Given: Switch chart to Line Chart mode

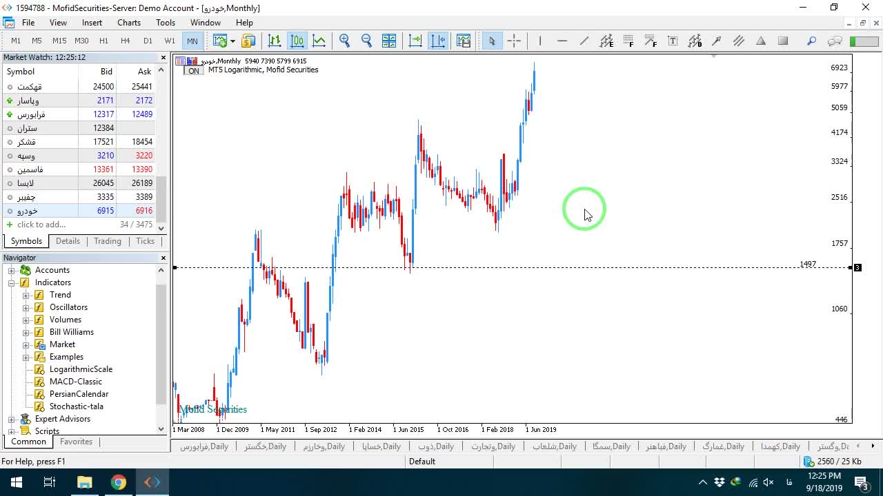Looking at the screenshot, I should 319,41.
